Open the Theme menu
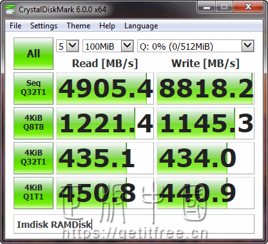268x244 pixels. [79, 26]
